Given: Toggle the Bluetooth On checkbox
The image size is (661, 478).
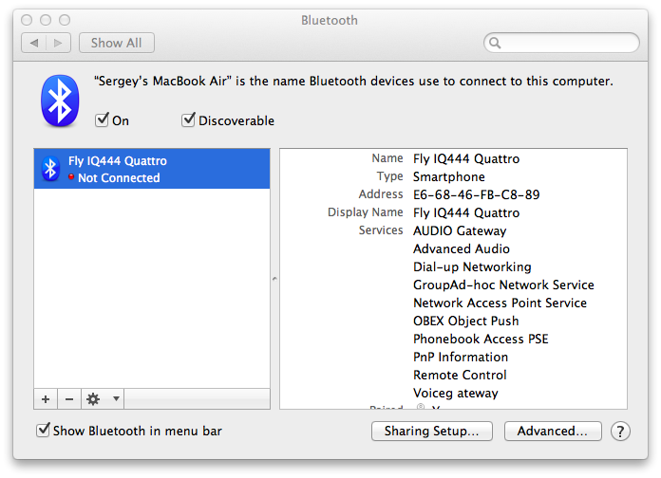Looking at the screenshot, I should [102, 120].
